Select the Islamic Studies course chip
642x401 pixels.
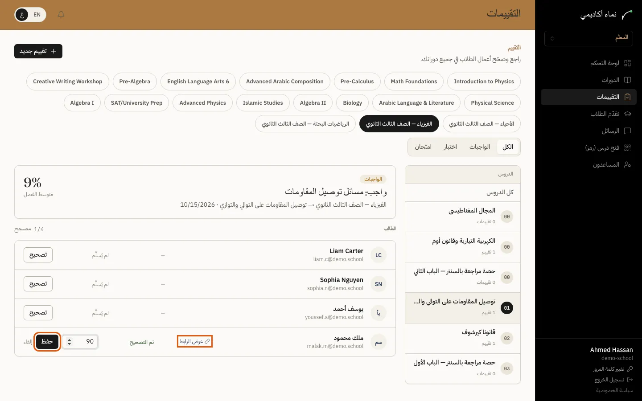[x=263, y=103]
